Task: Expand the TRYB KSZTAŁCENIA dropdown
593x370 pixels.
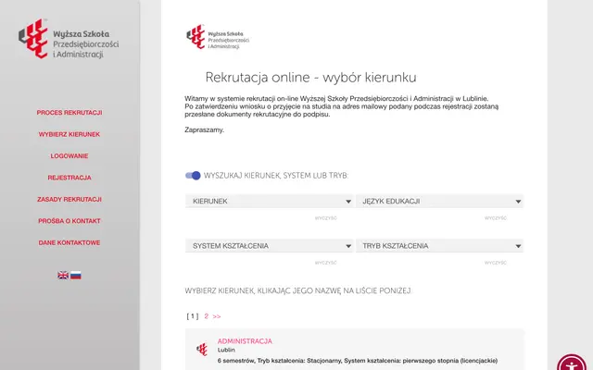Action: coord(439,246)
